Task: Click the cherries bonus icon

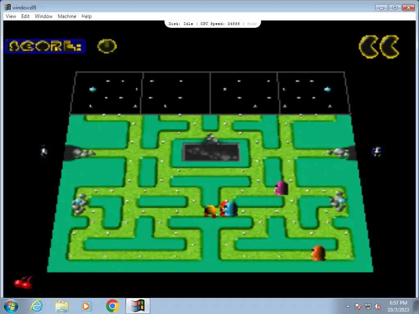Action: [x=23, y=283]
